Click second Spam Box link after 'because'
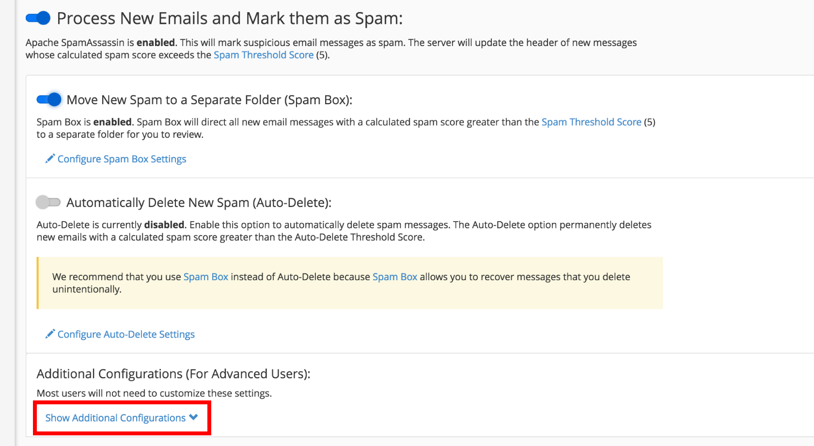Viewport: 814px width, 446px height. coord(395,277)
